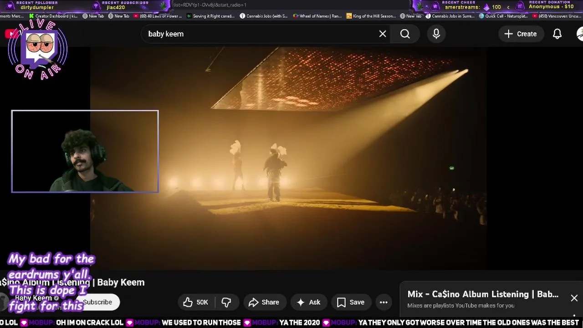Click the video player area
The width and height of the screenshot is (583, 328).
click(x=288, y=158)
